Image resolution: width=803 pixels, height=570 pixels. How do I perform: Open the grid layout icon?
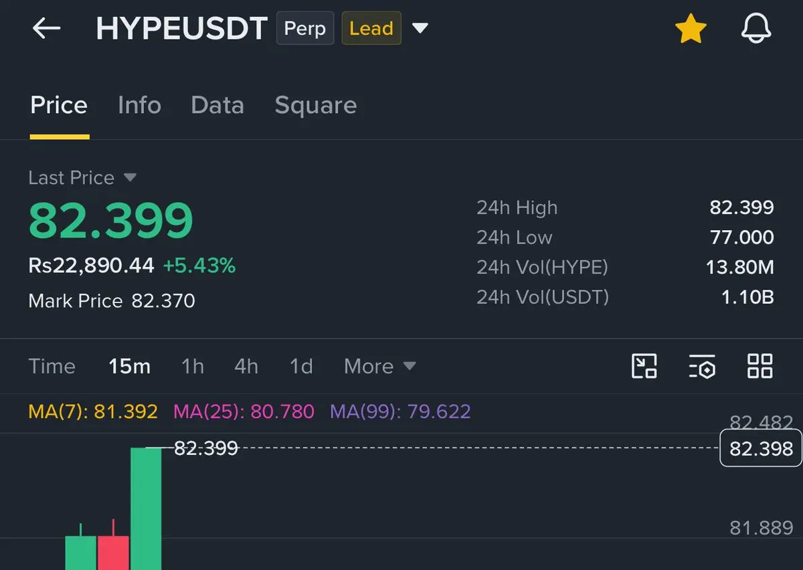point(760,366)
